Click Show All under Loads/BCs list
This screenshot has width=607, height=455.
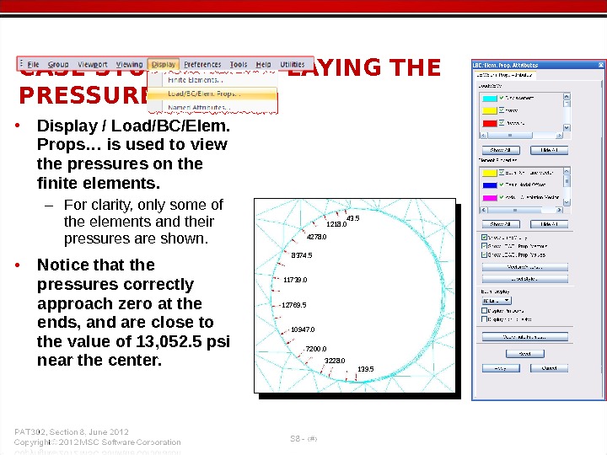(x=501, y=150)
